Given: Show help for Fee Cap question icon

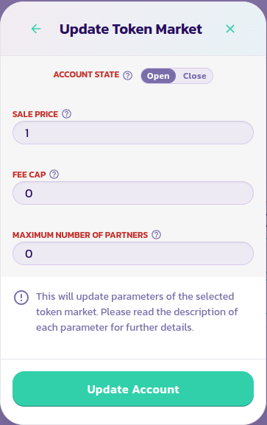Looking at the screenshot, I should pyautogui.click(x=54, y=175).
